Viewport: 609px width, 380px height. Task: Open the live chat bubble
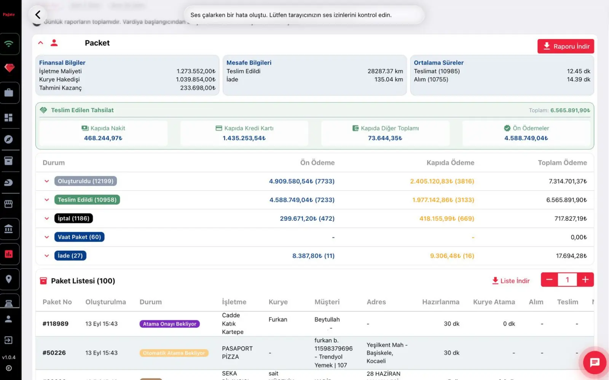click(x=595, y=362)
